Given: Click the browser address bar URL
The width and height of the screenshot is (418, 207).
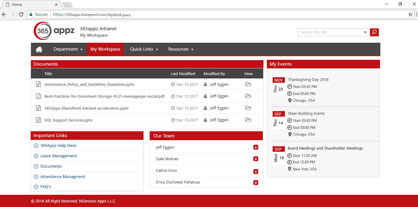Looking at the screenshot, I should point(92,15).
